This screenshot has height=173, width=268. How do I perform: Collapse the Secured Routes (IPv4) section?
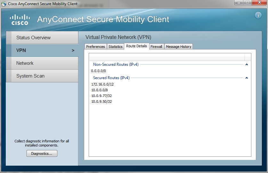point(247,78)
